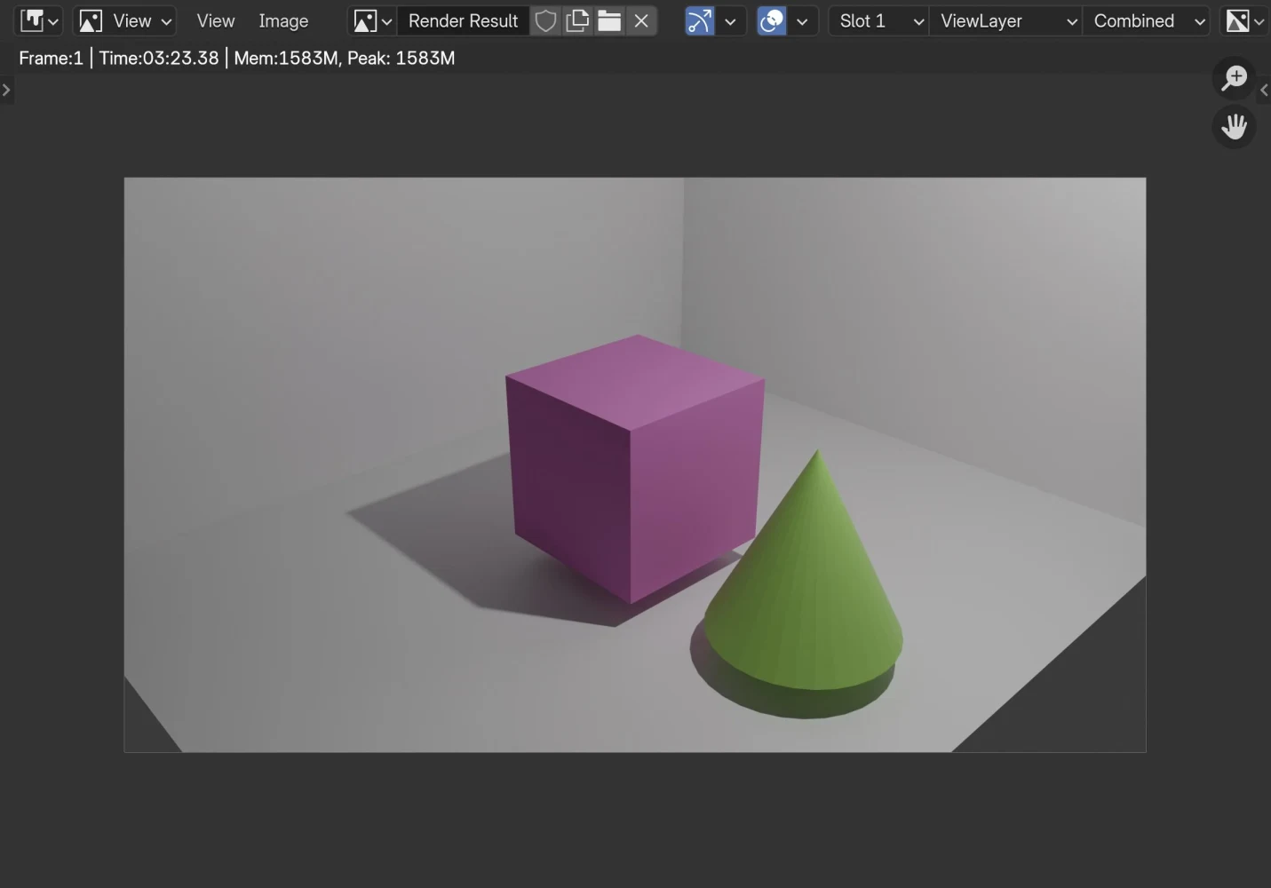
Task: Open the View menu
Action: coord(216,20)
